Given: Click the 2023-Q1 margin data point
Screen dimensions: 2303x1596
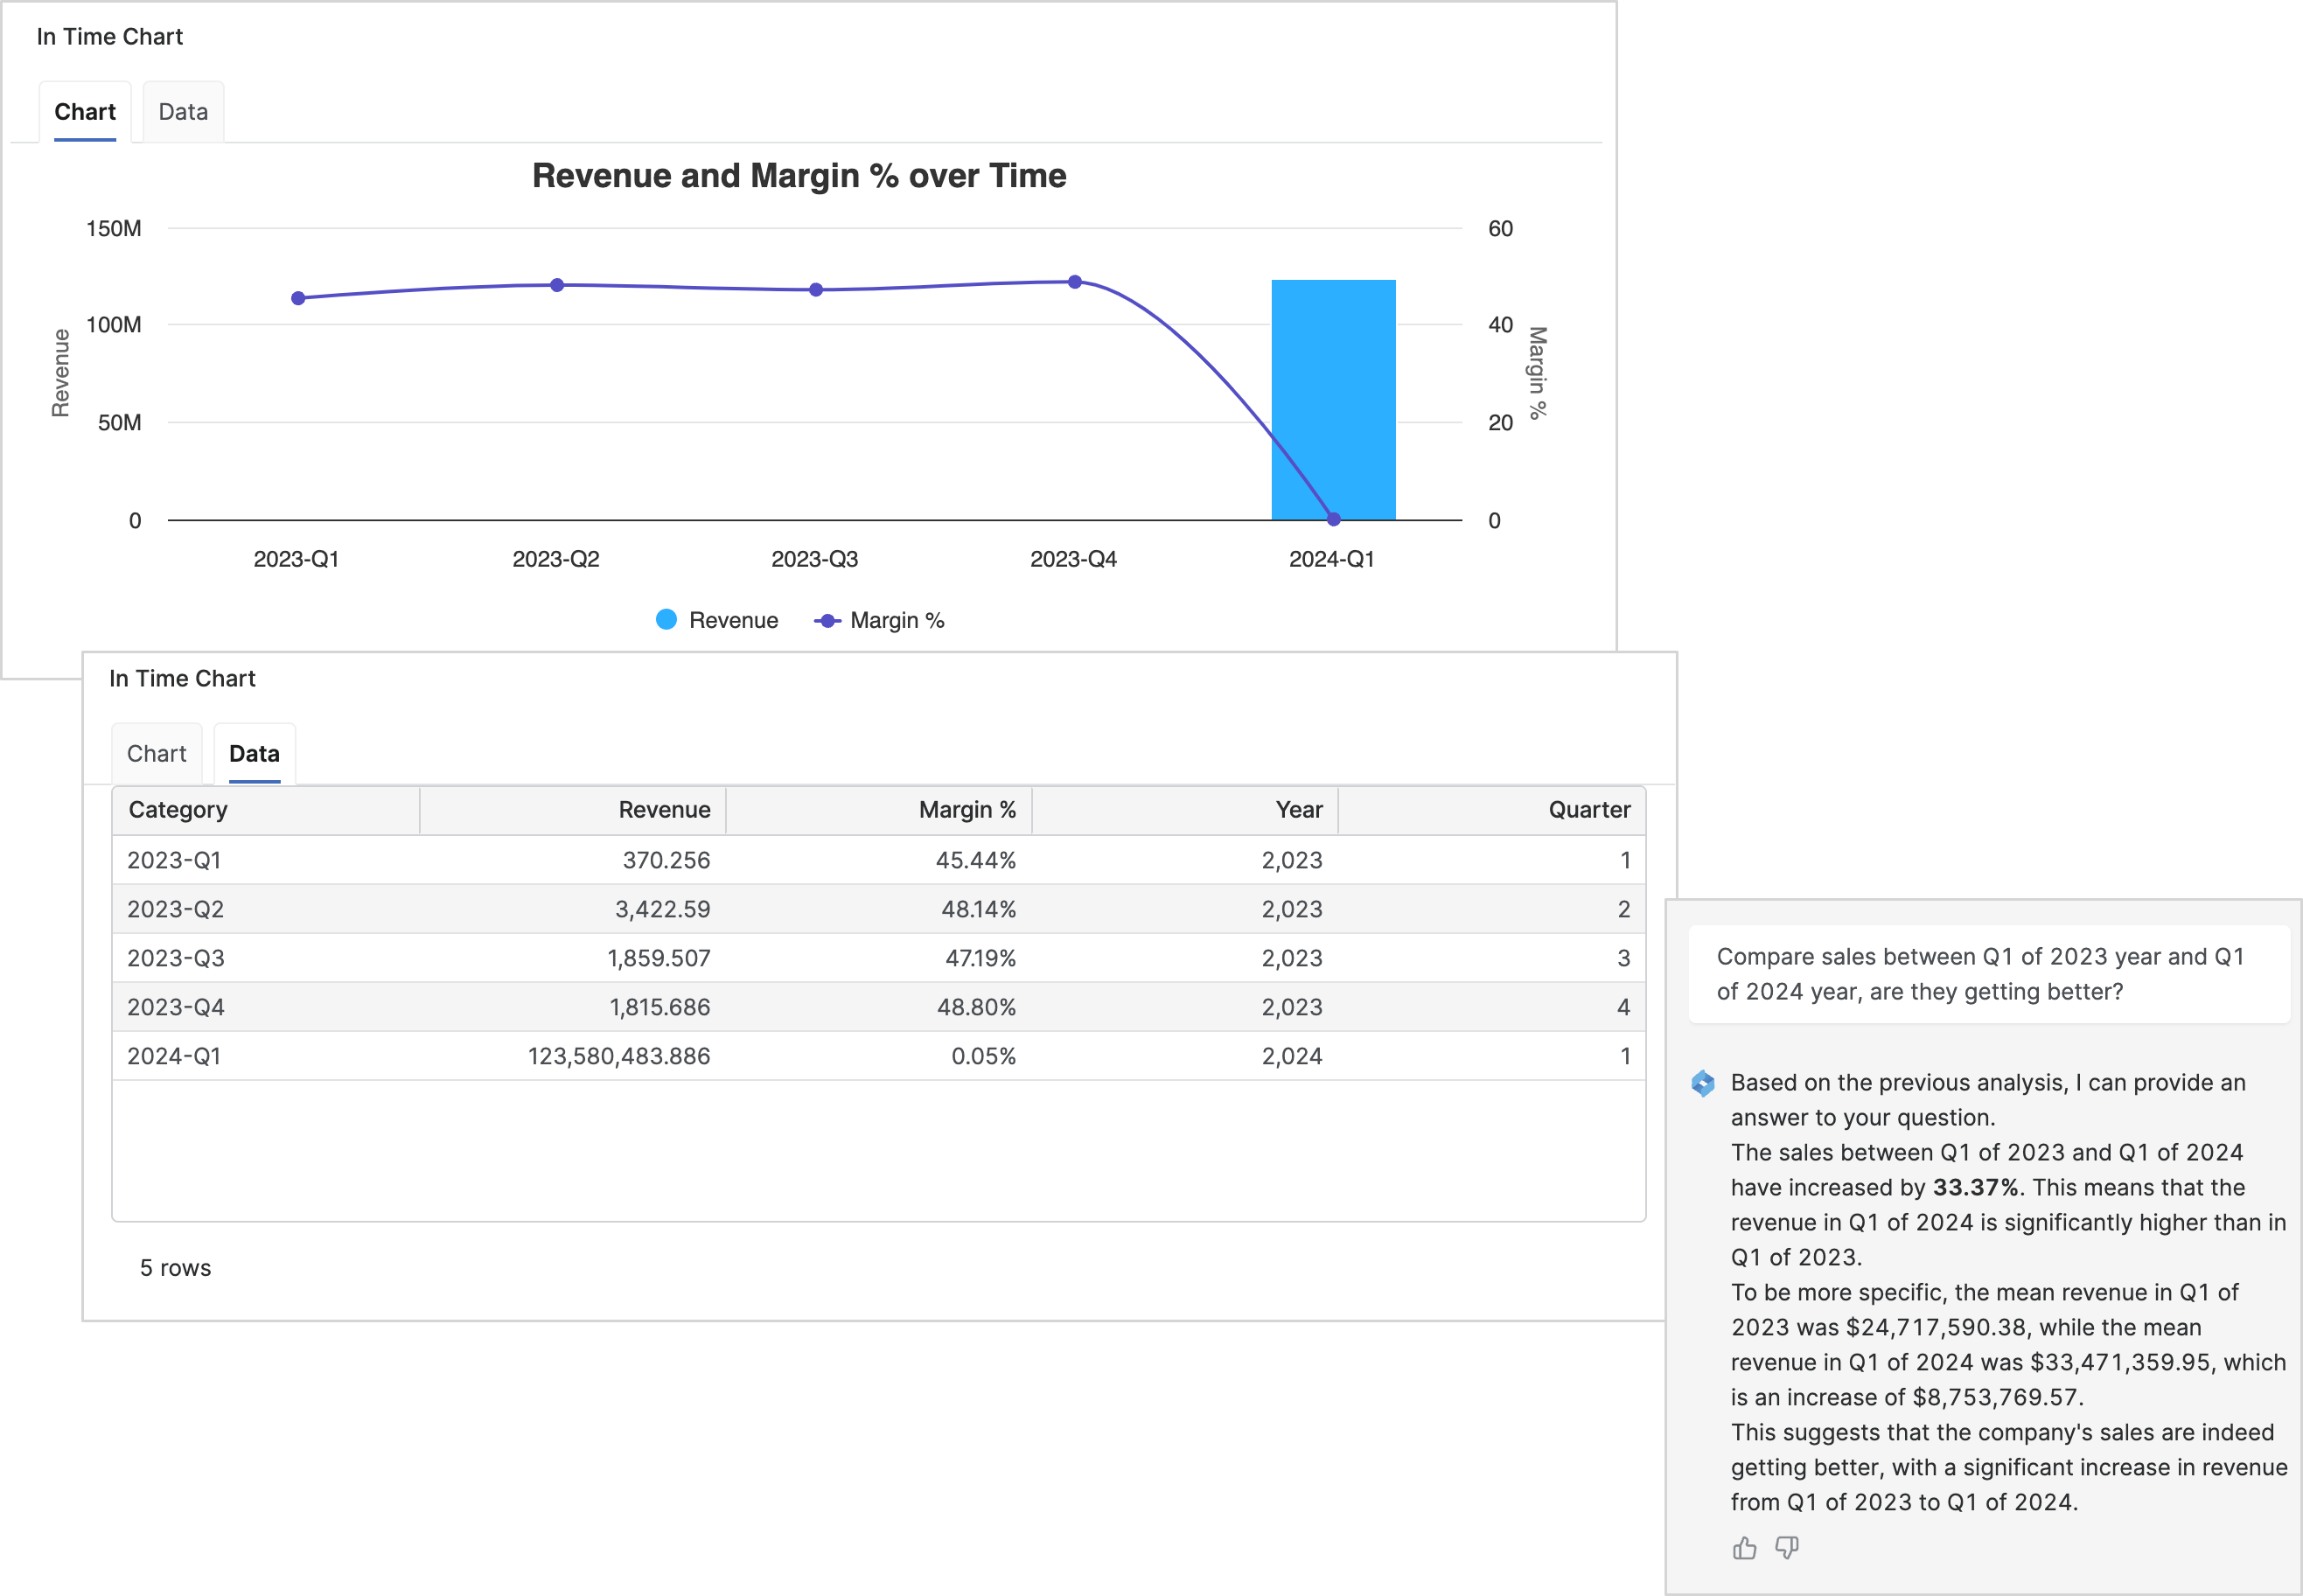Looking at the screenshot, I should (298, 298).
